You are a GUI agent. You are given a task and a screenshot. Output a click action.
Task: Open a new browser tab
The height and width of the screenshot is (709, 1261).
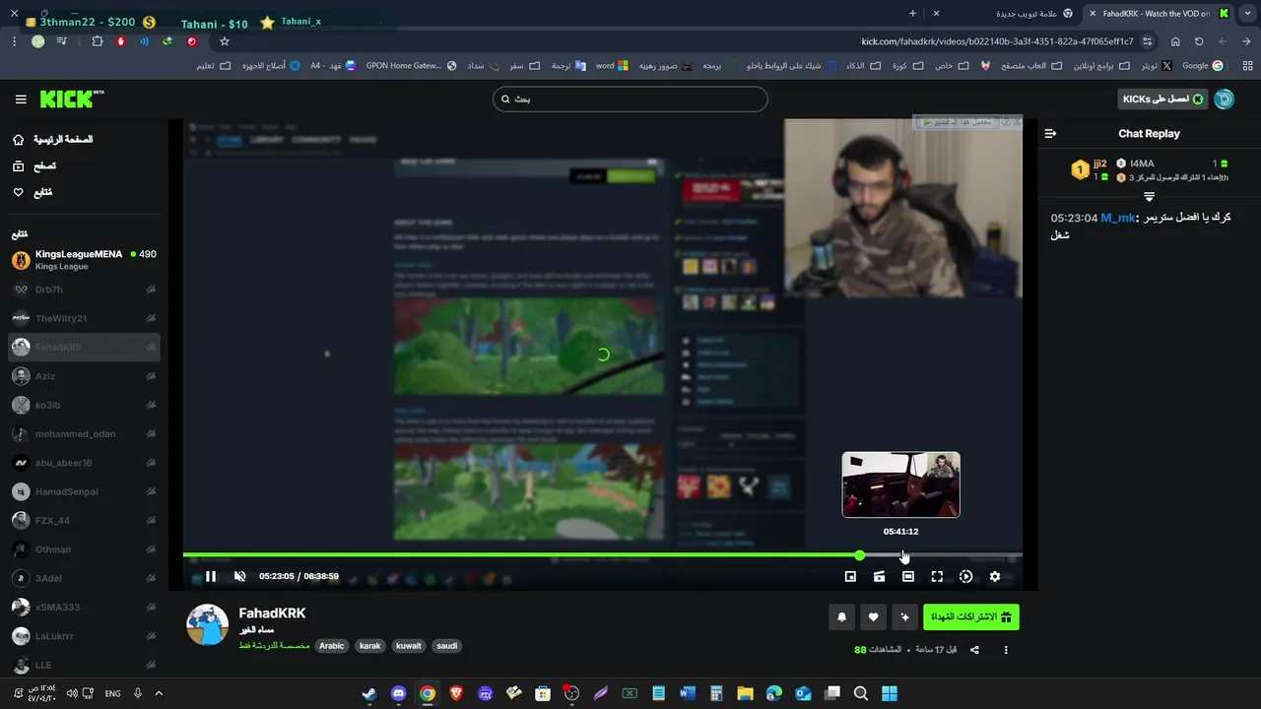tap(912, 14)
